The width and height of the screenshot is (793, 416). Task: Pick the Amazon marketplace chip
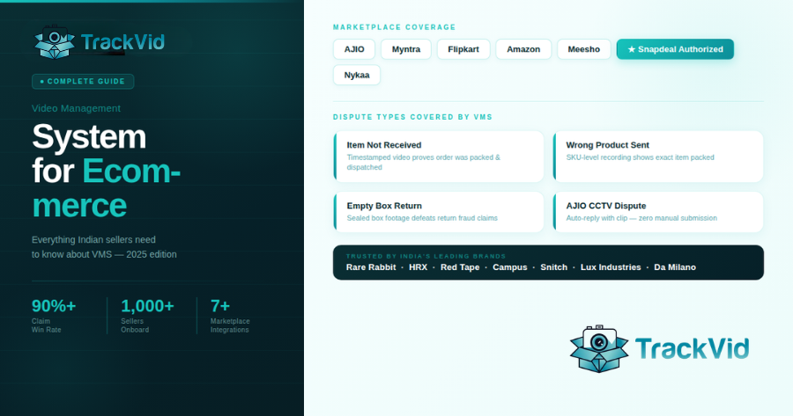coord(523,49)
